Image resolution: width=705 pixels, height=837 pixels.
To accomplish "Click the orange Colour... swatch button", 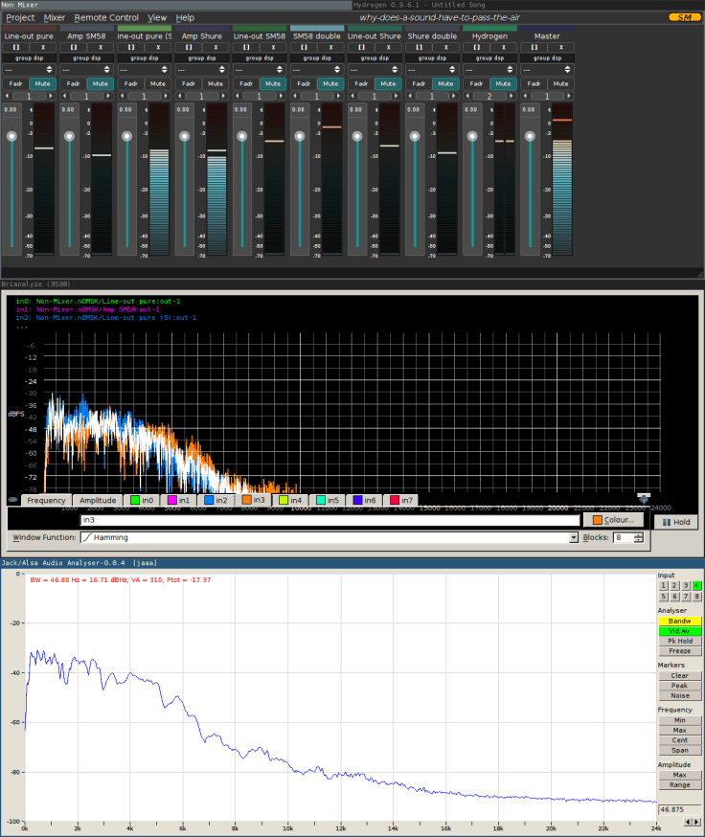I will [x=613, y=520].
